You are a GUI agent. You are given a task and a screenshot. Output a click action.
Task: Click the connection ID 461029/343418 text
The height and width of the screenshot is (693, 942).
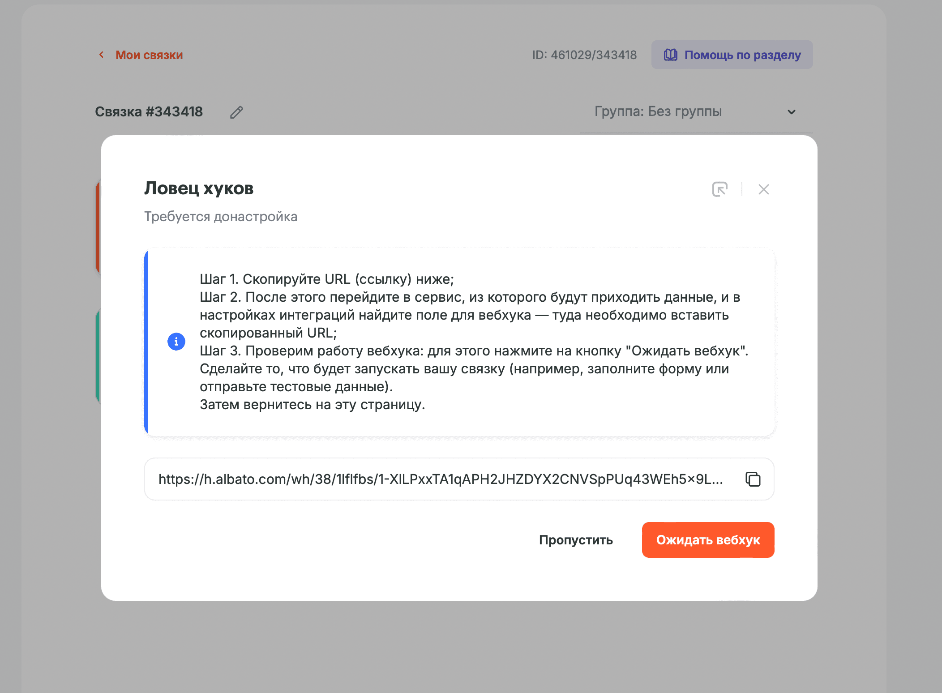584,55
